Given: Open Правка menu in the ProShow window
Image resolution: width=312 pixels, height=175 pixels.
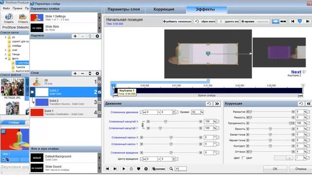Looking at the screenshot, I should pos(18,8).
